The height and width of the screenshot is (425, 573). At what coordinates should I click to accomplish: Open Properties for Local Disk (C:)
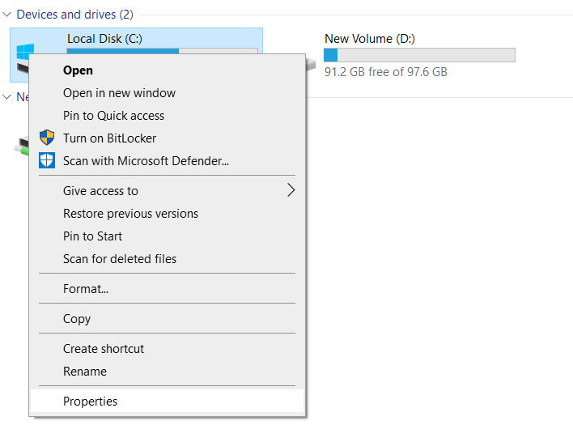tap(167, 402)
